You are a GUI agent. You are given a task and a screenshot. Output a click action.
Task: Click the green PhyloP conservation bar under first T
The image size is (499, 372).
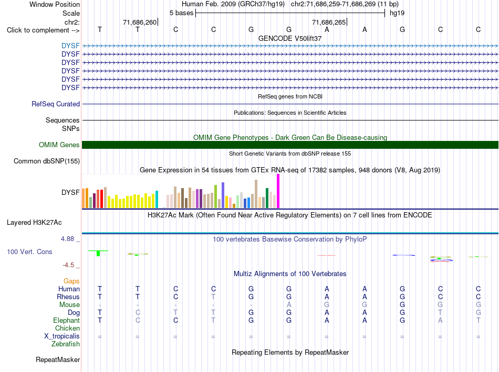click(x=98, y=253)
